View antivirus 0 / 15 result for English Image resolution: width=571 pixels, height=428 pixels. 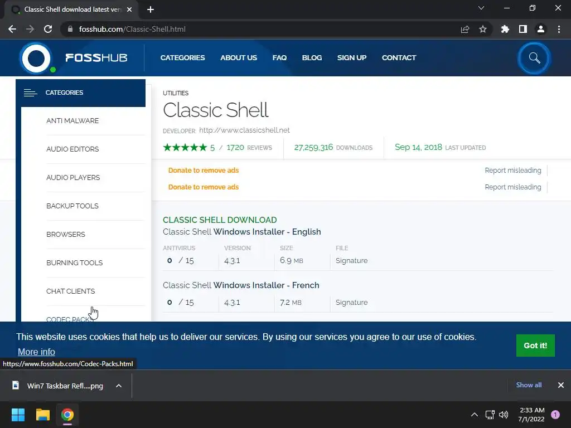[x=180, y=261]
